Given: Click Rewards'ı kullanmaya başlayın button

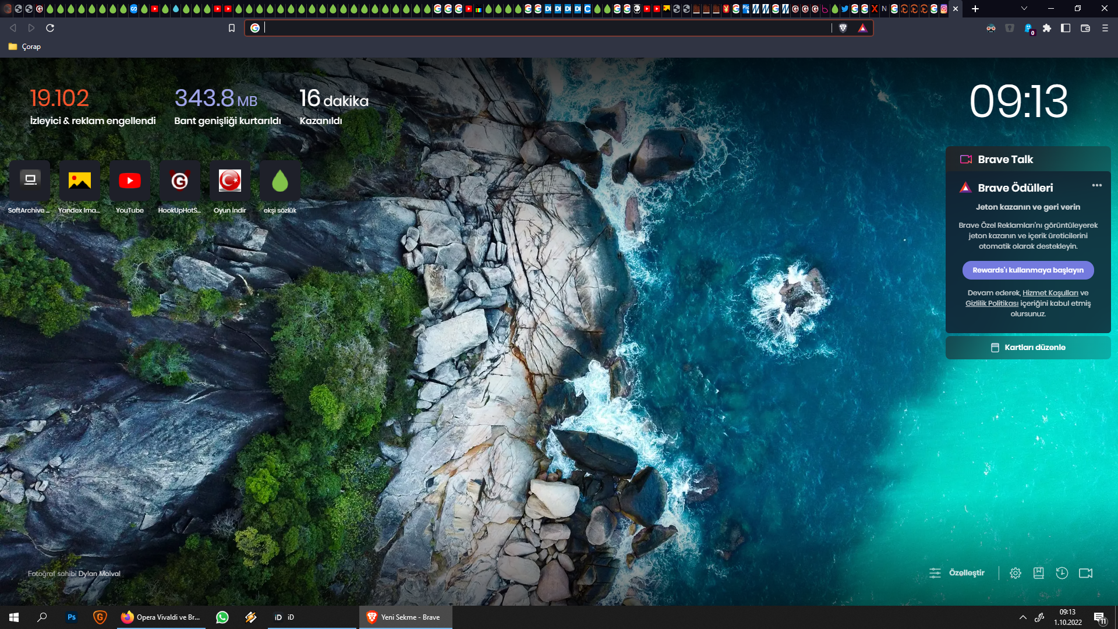Looking at the screenshot, I should tap(1028, 270).
